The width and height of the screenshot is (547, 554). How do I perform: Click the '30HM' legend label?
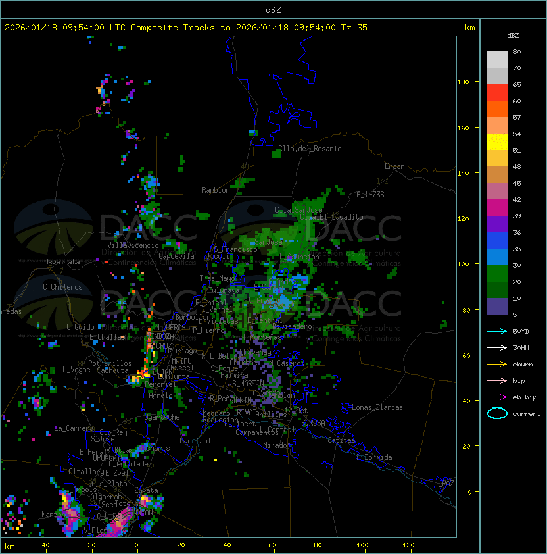click(x=521, y=347)
